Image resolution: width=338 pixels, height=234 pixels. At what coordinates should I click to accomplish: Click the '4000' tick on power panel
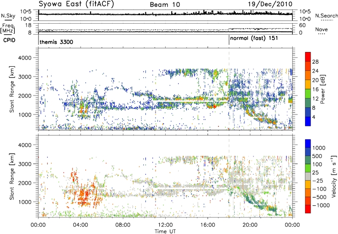coord(25,58)
